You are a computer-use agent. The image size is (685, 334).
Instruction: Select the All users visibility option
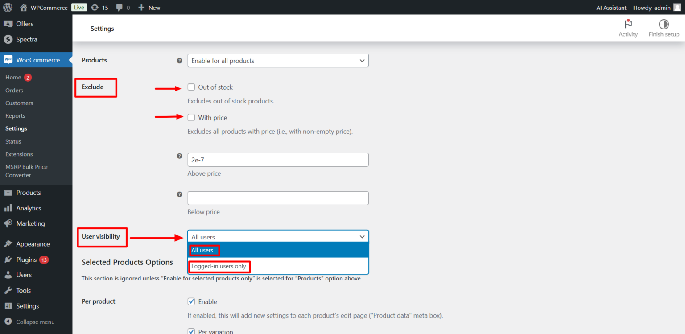[x=203, y=250]
